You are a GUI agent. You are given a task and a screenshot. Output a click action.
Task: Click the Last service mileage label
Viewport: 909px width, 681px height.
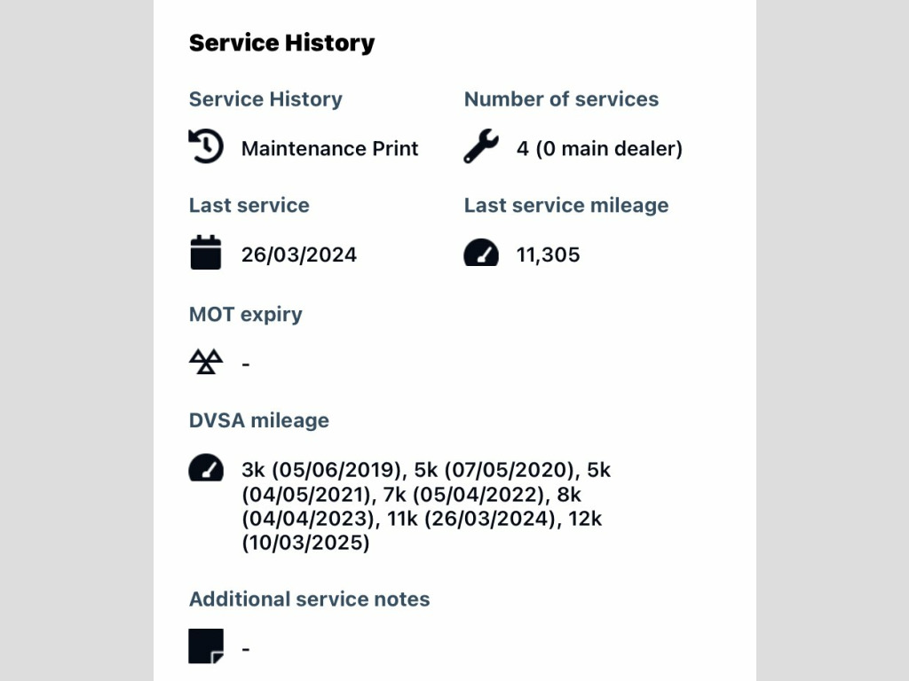(566, 205)
